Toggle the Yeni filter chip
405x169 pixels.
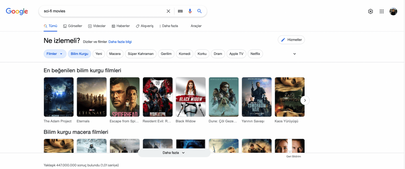(x=98, y=54)
